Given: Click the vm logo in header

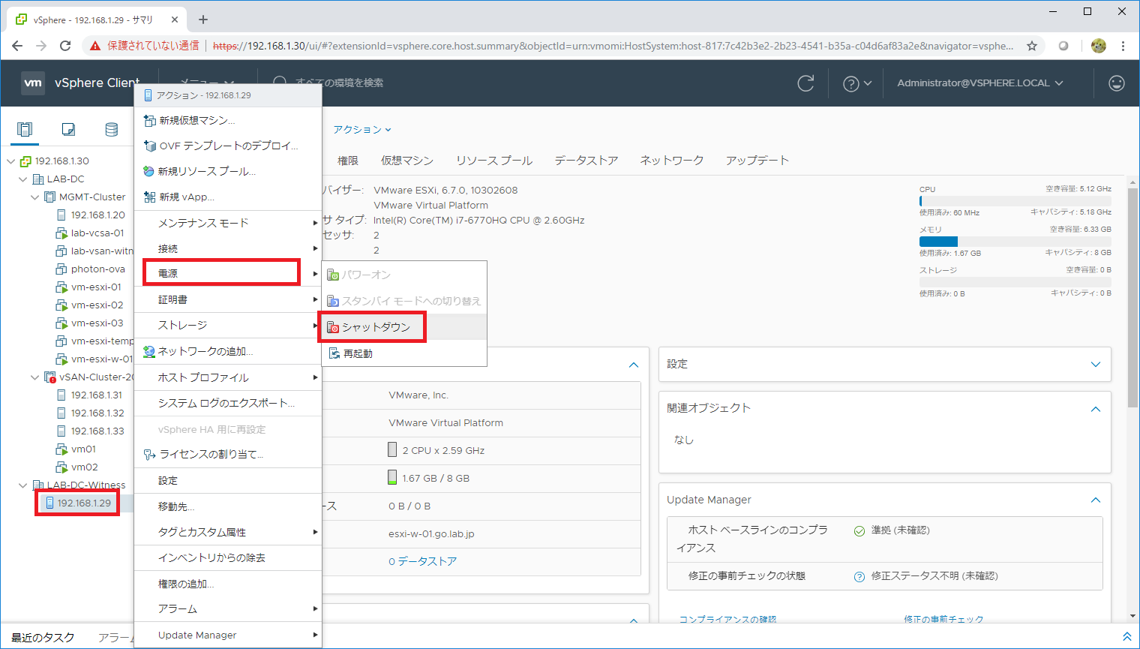Looking at the screenshot, I should point(33,83).
